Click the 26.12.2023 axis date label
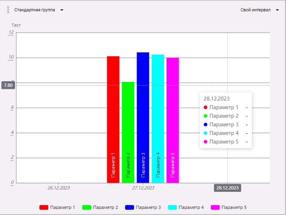The width and height of the screenshot is (286, 215). 59,188
